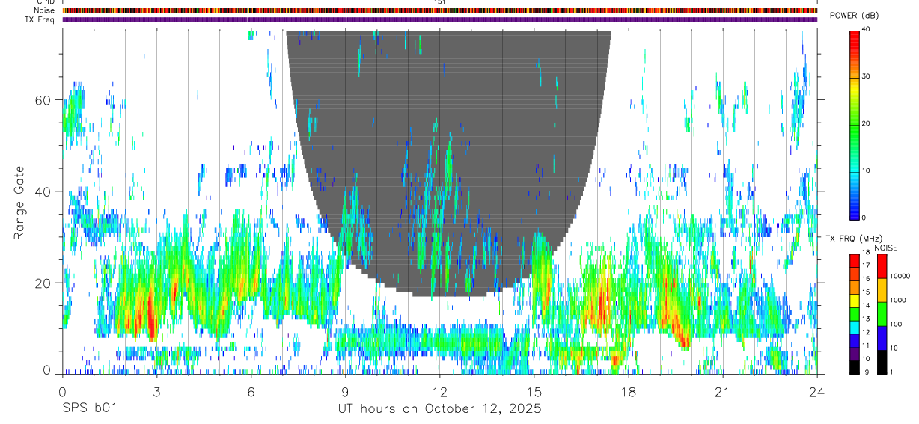Click the x-axis tick label '9'
919x424 pixels.
[x=345, y=391]
